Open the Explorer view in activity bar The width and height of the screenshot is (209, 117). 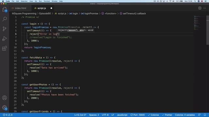(4, 9)
